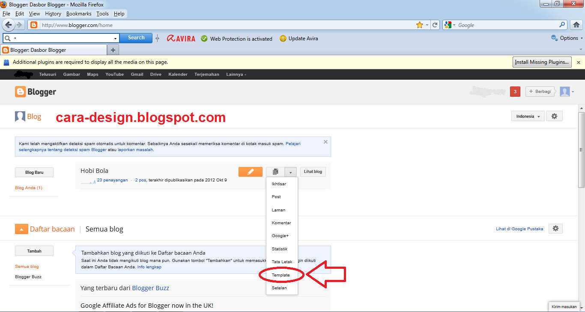Open the File menu
Screen dimensions: 585x312
[x=6, y=14]
